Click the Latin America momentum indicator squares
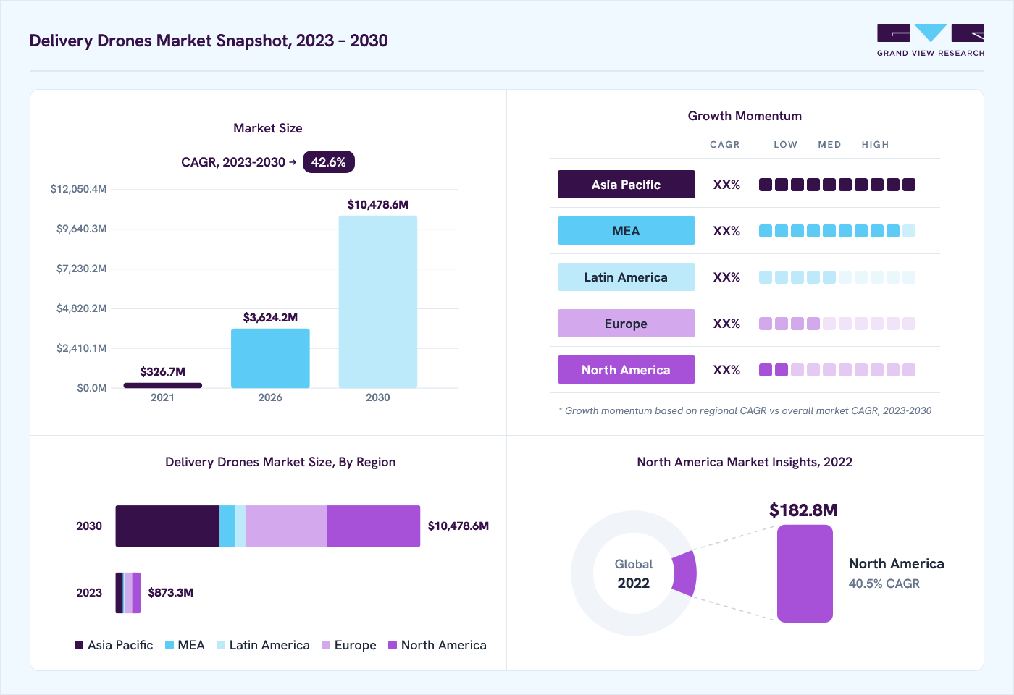 (x=837, y=277)
